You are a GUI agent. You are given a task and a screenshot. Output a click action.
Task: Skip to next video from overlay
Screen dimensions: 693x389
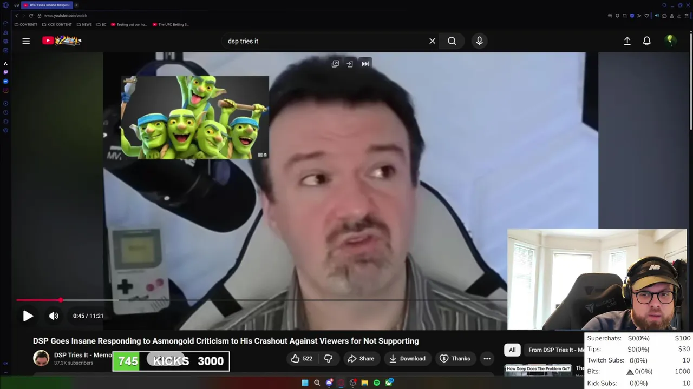click(x=365, y=64)
